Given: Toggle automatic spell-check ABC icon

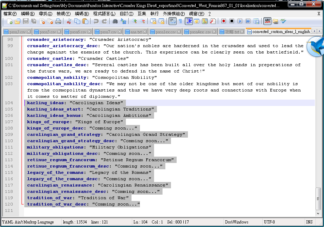Looking at the screenshot, I should (x=267, y=21).
